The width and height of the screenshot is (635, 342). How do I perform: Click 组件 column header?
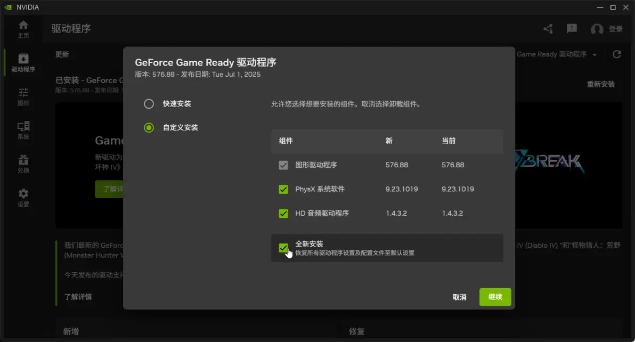click(286, 141)
